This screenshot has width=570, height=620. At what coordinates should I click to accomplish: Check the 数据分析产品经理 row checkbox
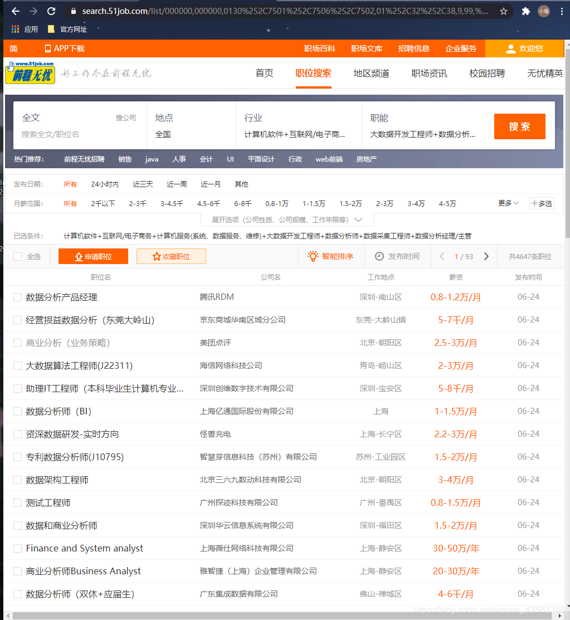[x=17, y=297]
